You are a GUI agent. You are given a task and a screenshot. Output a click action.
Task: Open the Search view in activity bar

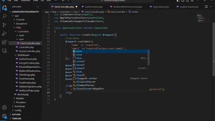tap(4, 16)
